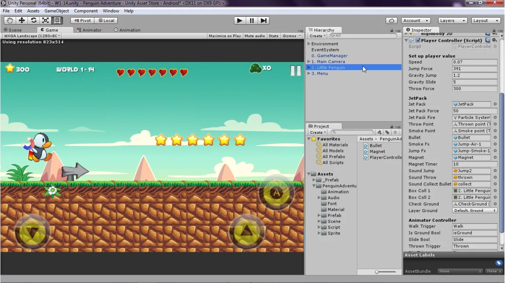Select the Rect transform tool
506x283 pixels.
[x=57, y=21]
